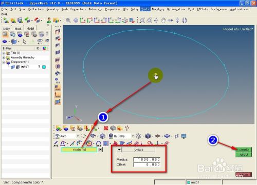Switch to the Utility tab
This screenshot has width=257, height=185.
pos(7,29)
